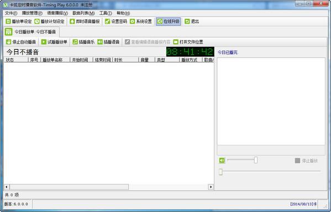Viewport: 331px width, 212px height.
Task: Start 在线升级 online upgrade
Action: 168,22
